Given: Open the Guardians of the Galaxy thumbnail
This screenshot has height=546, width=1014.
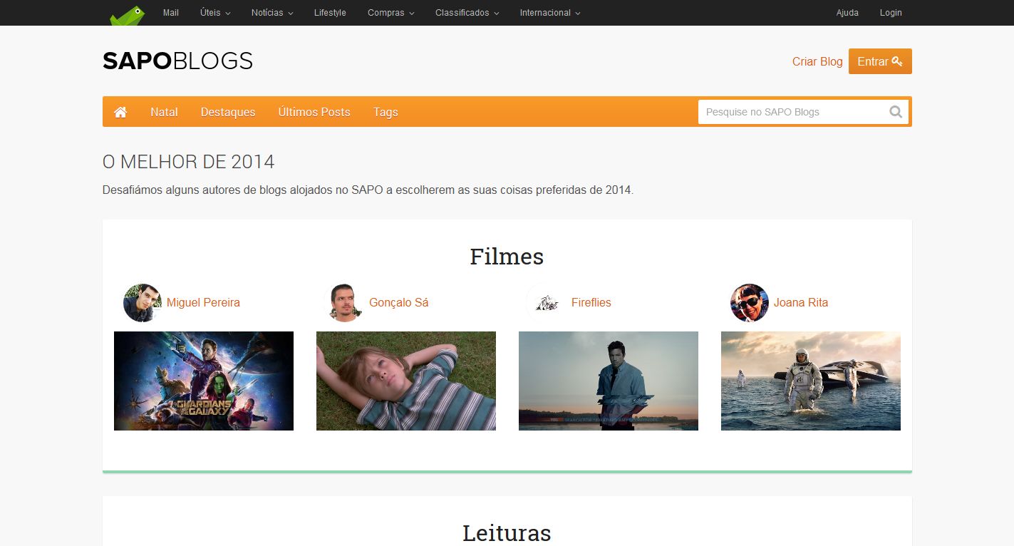Looking at the screenshot, I should pyautogui.click(x=204, y=381).
